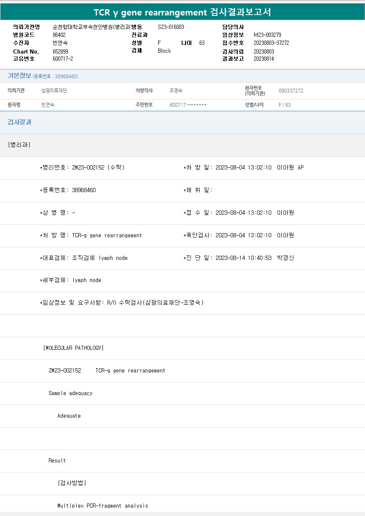Click the 의뢰기관 value 삼광의료재단

pos(54,90)
